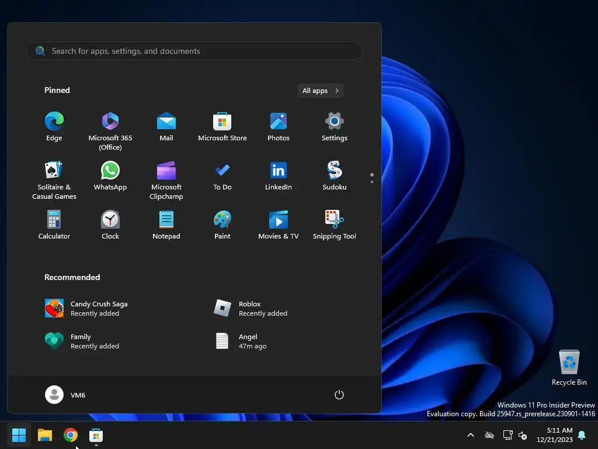Click the search magnifier icon
Screen dimensions: 598x449
coord(40,51)
